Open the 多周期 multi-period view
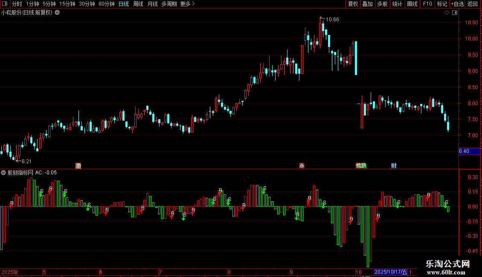This screenshot has width=482, height=277. (x=169, y=4)
